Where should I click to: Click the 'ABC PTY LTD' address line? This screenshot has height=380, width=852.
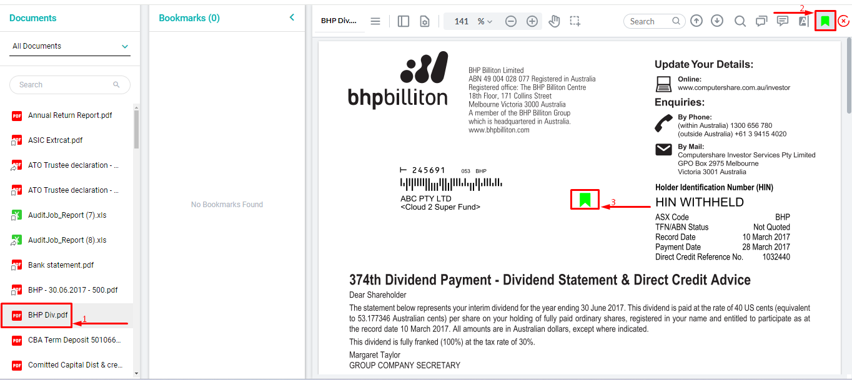(x=426, y=199)
